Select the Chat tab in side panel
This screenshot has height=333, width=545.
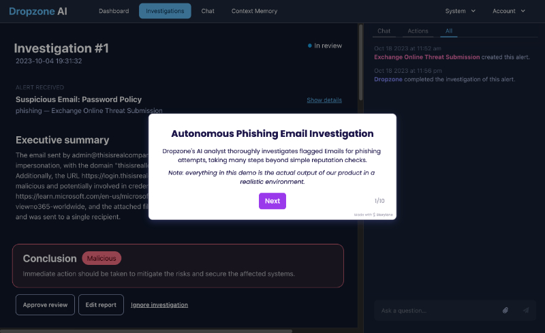click(x=384, y=31)
